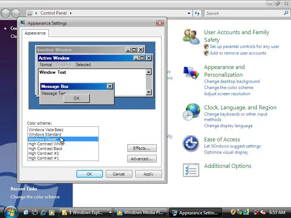Open User Accounts and Family Safety heading
This screenshot has width=291, height=218.
(237, 36)
